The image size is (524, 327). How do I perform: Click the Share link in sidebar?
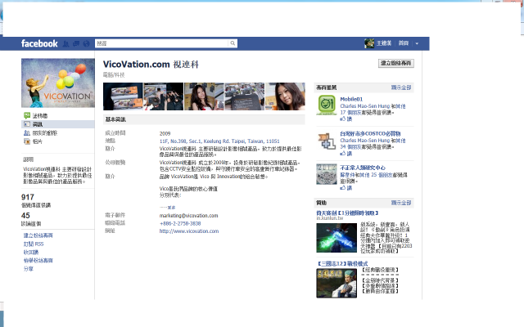pyautogui.click(x=29, y=269)
